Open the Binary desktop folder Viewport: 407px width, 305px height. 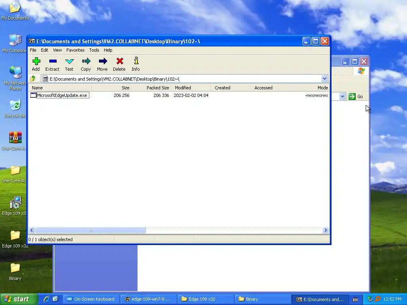coord(15,271)
